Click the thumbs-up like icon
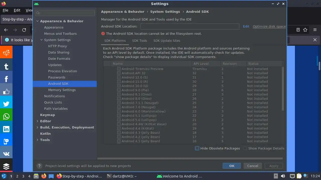The width and height of the screenshot is (321, 180). [6, 91]
